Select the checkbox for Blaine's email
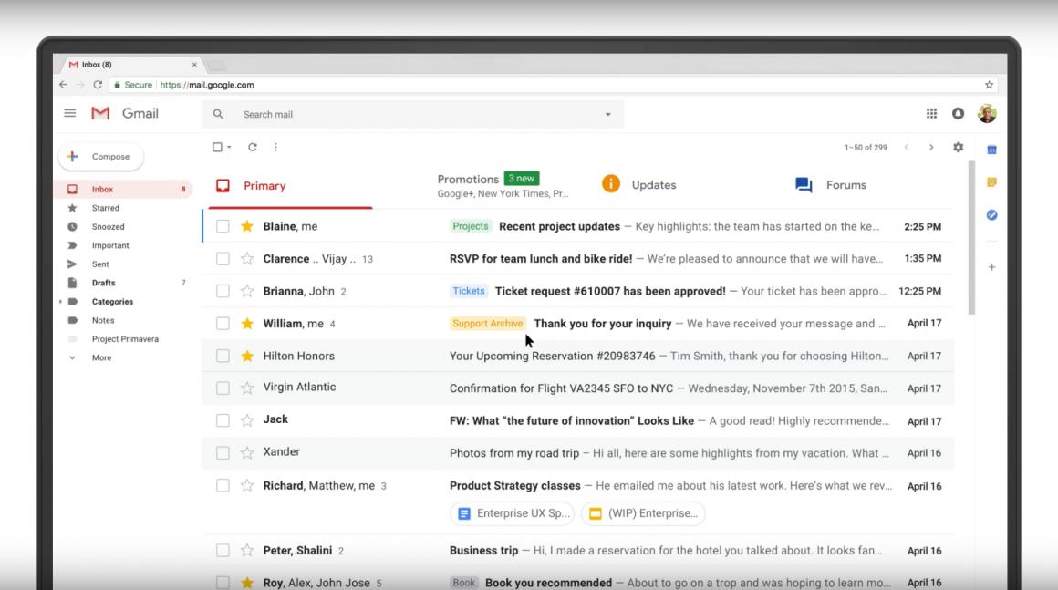This screenshot has width=1058, height=590. pyautogui.click(x=223, y=226)
